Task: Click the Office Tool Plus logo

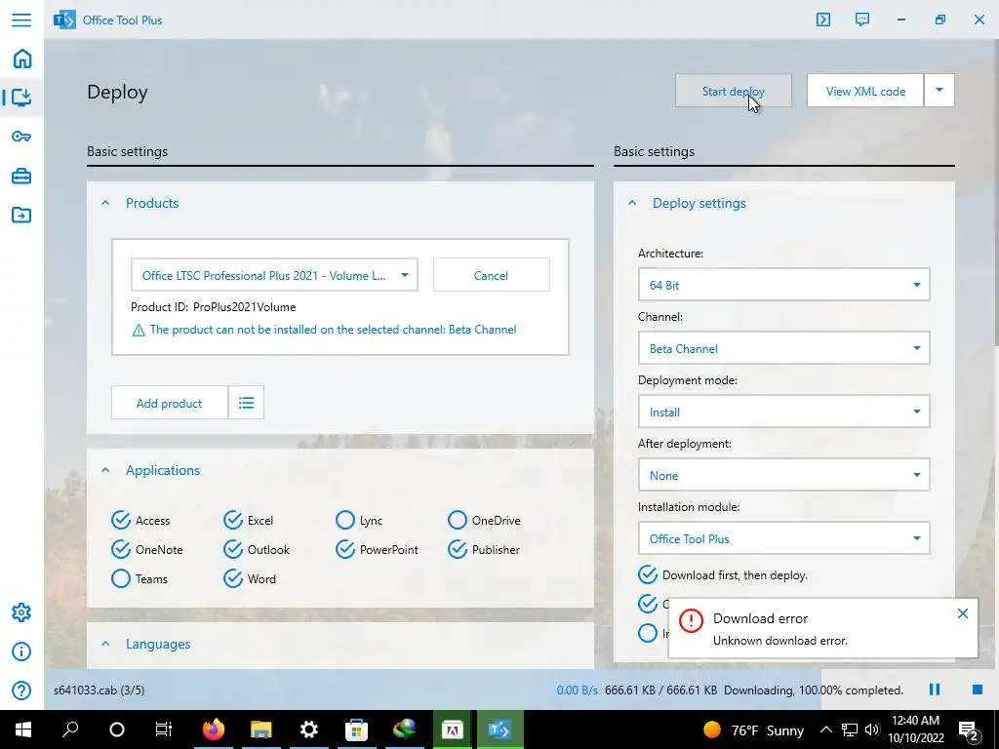Action: [64, 20]
